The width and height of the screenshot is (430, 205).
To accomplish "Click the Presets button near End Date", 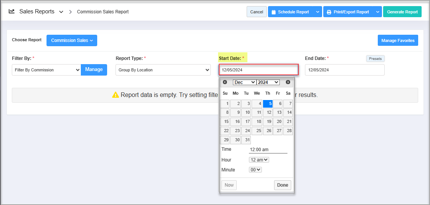I will 375,59.
